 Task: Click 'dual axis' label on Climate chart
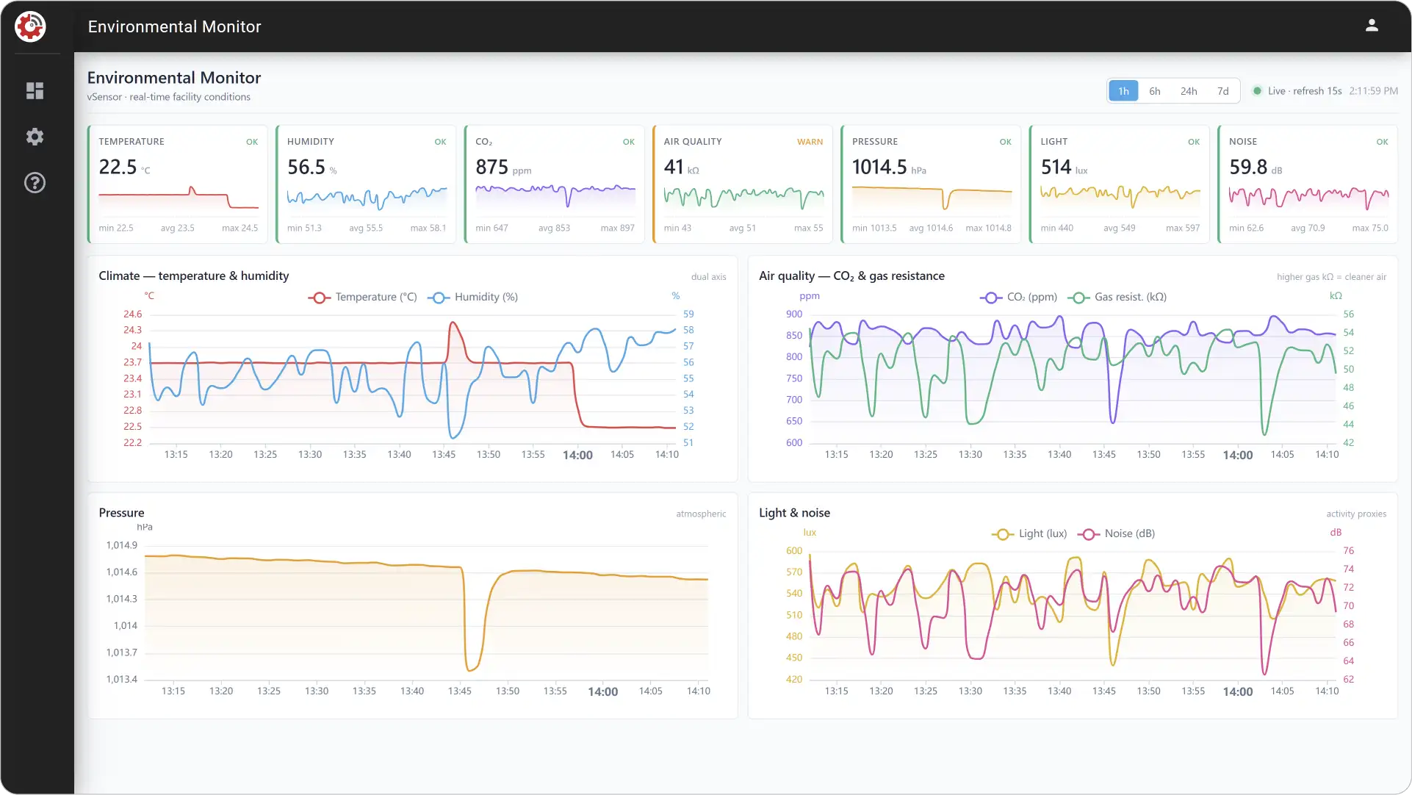coord(708,277)
